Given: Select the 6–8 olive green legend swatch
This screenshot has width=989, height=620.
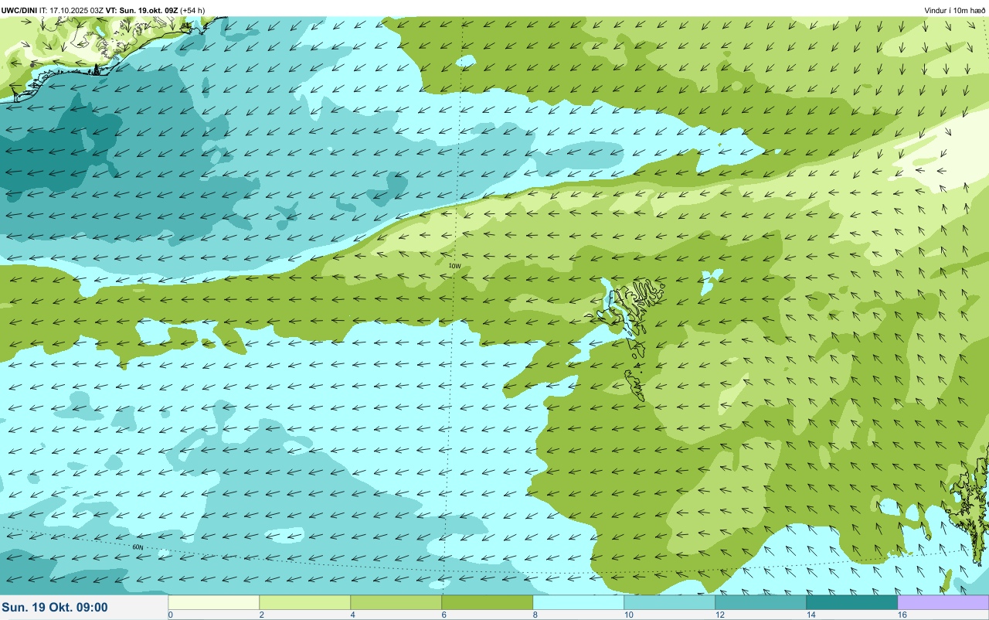Looking at the screenshot, I should [487, 602].
